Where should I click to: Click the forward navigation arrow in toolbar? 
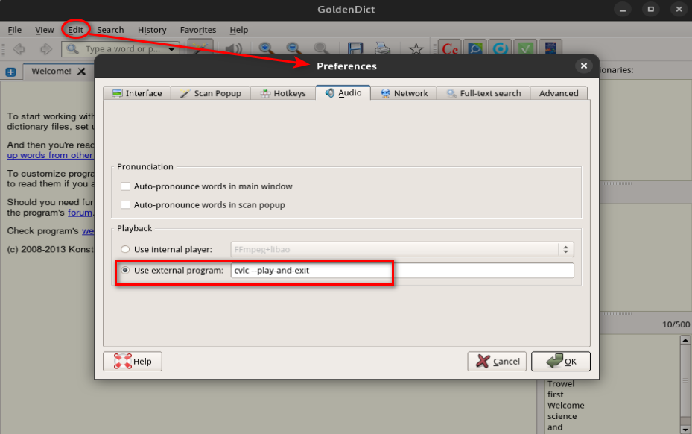(x=46, y=48)
